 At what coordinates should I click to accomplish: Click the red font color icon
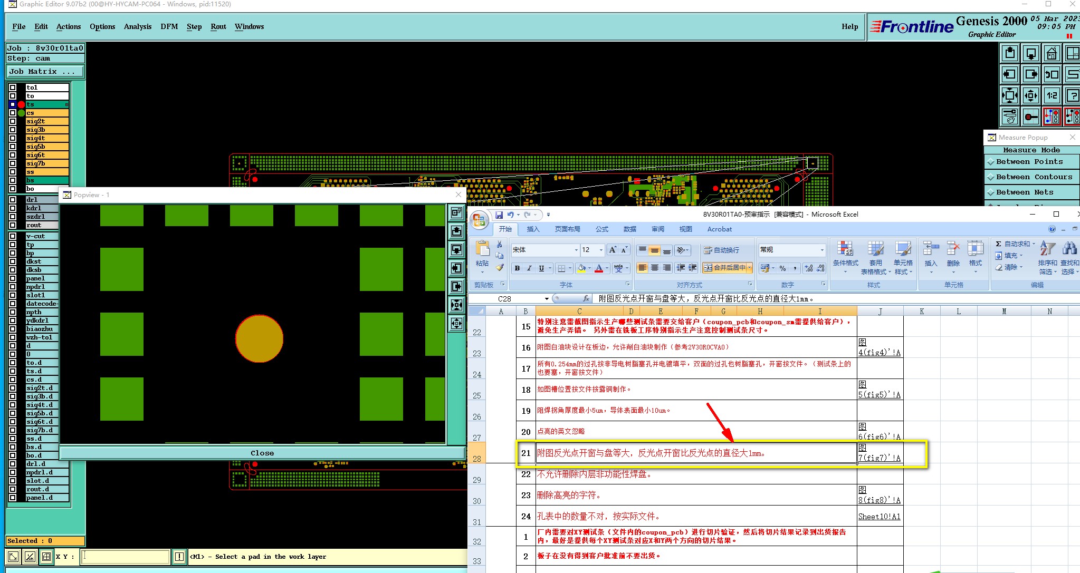pyautogui.click(x=599, y=268)
